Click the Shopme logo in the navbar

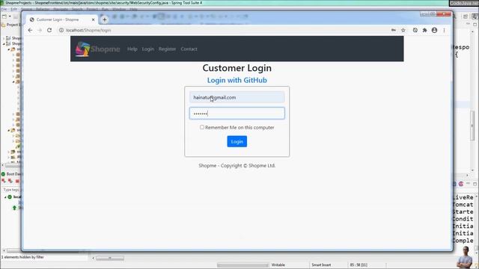coord(97,49)
